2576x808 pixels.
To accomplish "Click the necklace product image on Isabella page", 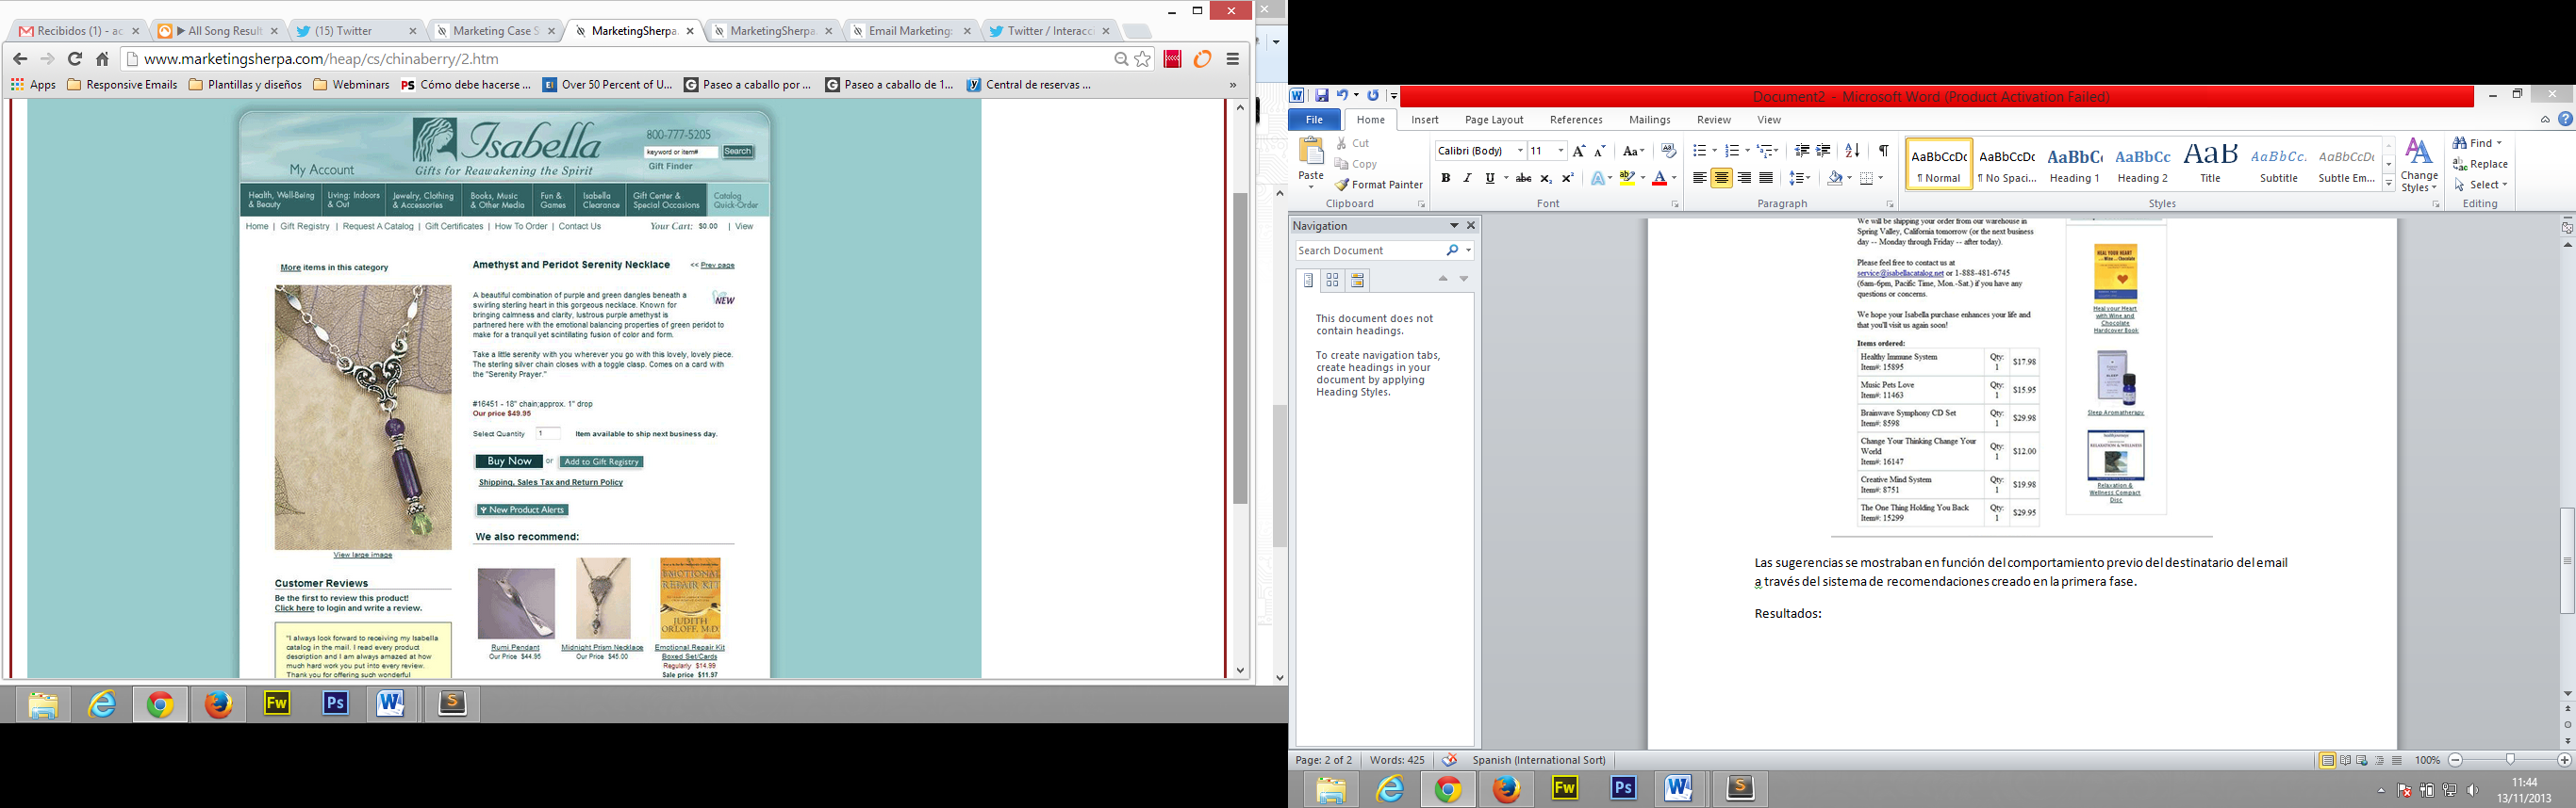I will pyautogui.click(x=363, y=417).
